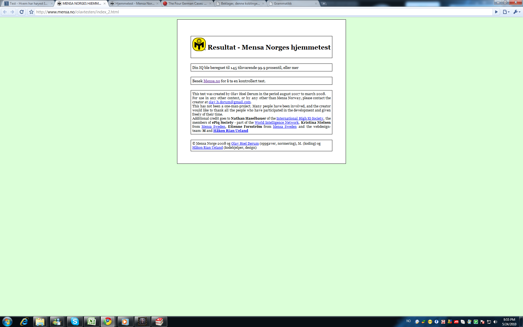Click the olav.h.dorum@gmail.com email link
Viewport: 523px width, 327px height.
(x=229, y=102)
